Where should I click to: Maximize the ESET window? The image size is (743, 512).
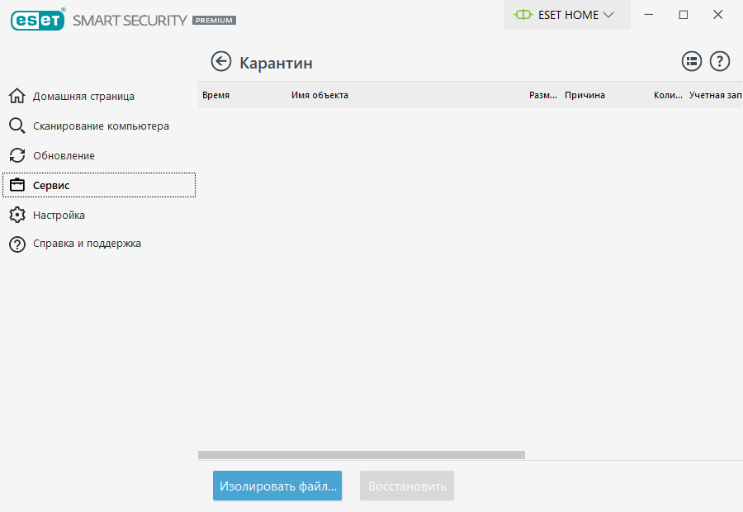pyautogui.click(x=684, y=15)
